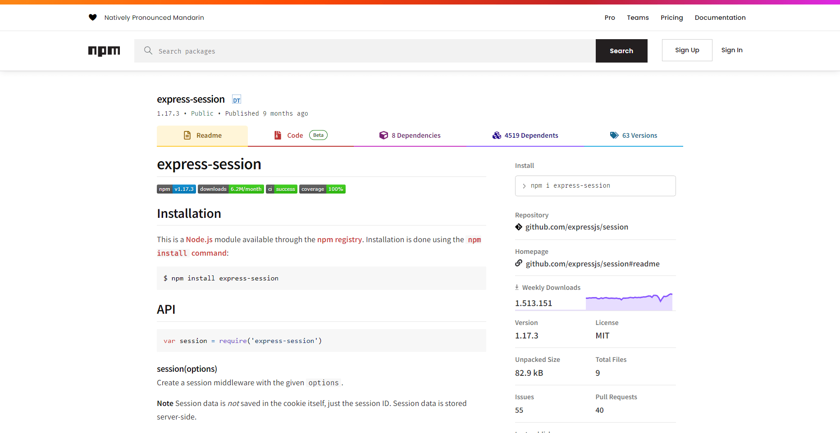Click the express-session package title at top
This screenshot has width=840, height=433.
tap(191, 99)
